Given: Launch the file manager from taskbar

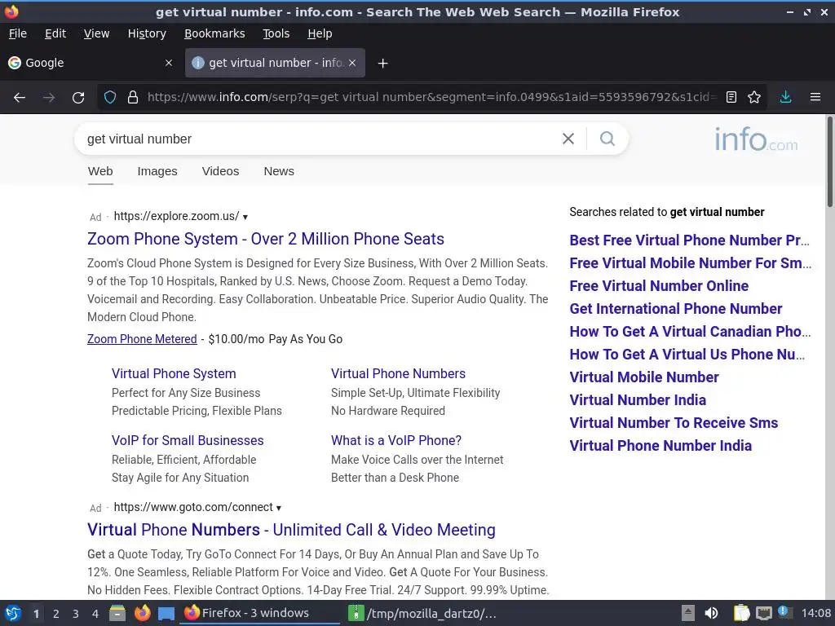Looking at the screenshot, I should coord(117,613).
